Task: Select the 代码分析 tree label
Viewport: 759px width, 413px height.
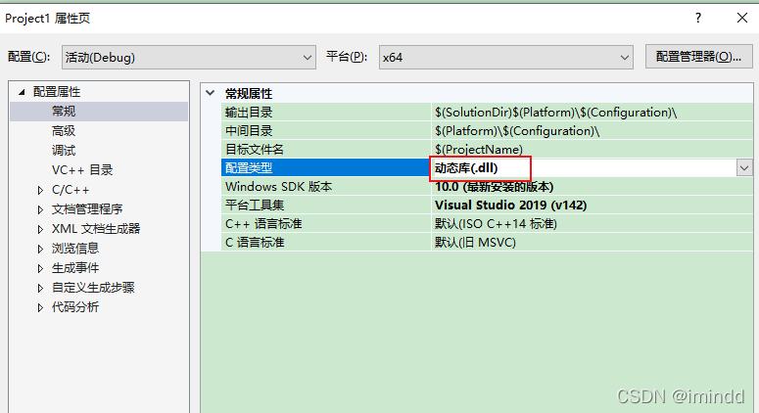Action: 75,307
